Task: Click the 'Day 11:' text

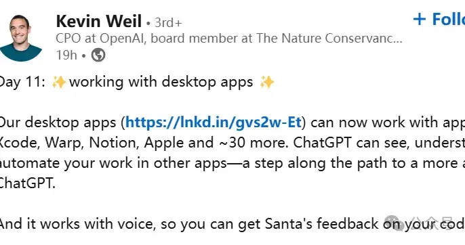Action: click(22, 82)
